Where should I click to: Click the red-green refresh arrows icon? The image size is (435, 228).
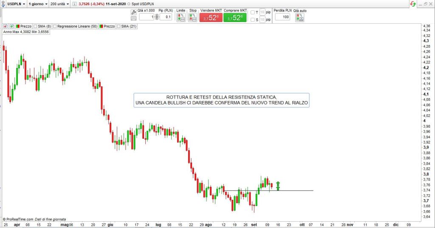413,4
